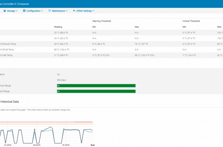Image resolution: width=223 pixels, height=147 pixels.
Task: Click the Warning Threshold column header
Action: pos(101,21)
